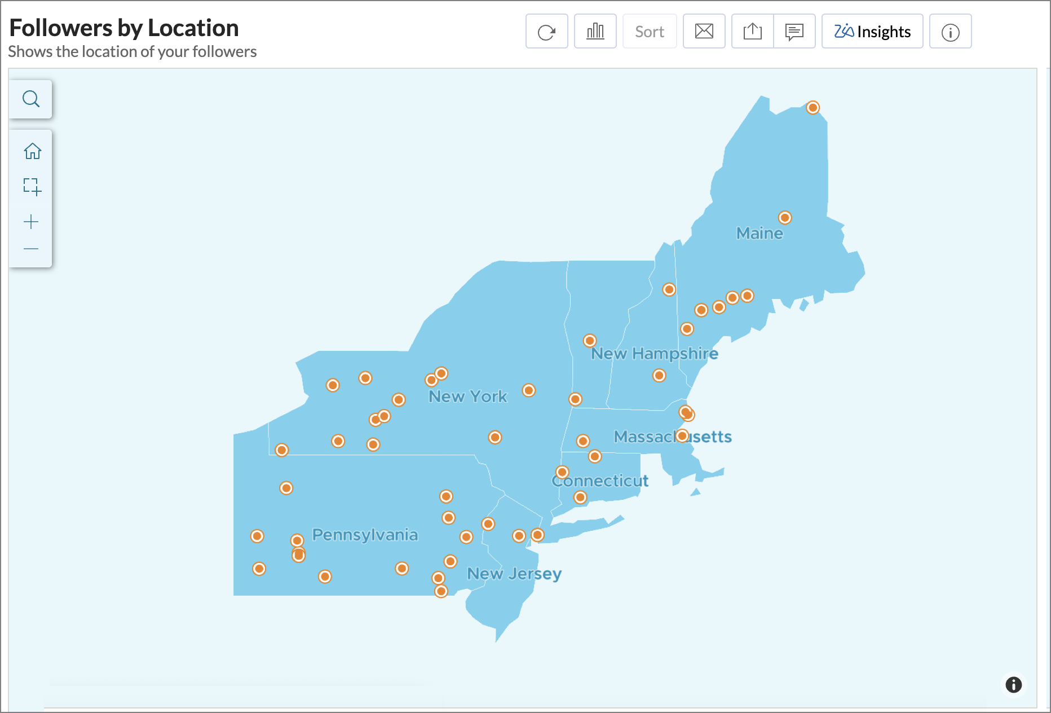Open Zia Insights for this chart

click(872, 31)
